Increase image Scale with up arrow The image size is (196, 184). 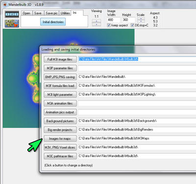coord(141,19)
